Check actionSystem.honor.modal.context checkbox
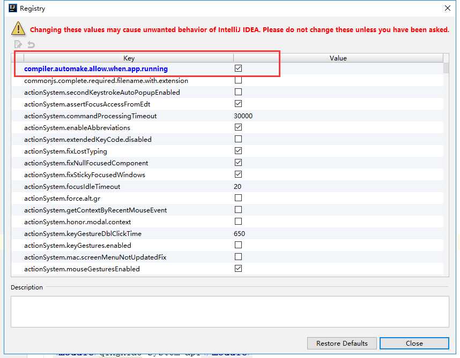Screen dimensions: 460x358 pyautogui.click(x=238, y=222)
